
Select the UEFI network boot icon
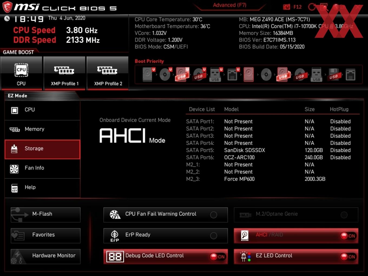tap(233, 74)
